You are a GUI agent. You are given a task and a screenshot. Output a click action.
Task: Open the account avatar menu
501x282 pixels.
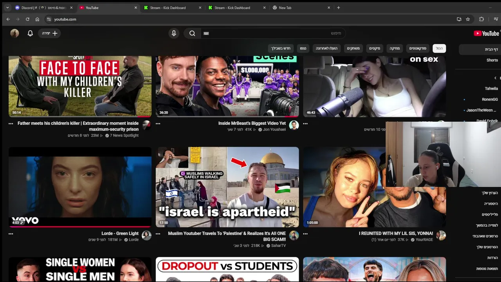coord(14,33)
